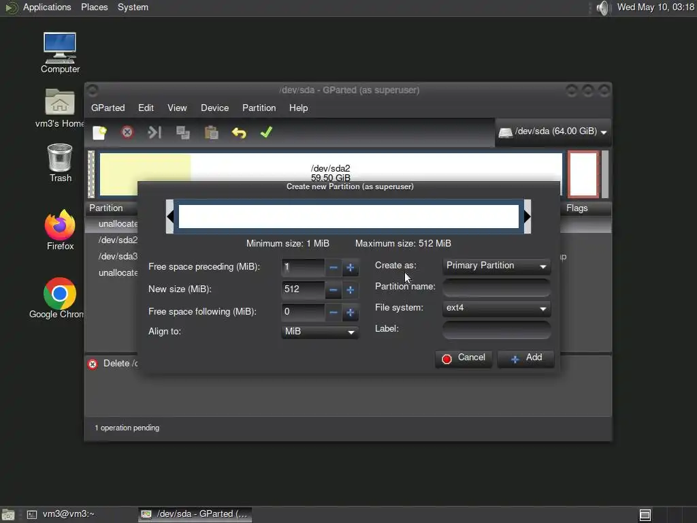Open the /dev/sda device selector dropdown
This screenshot has height=523, width=697.
[x=553, y=131]
